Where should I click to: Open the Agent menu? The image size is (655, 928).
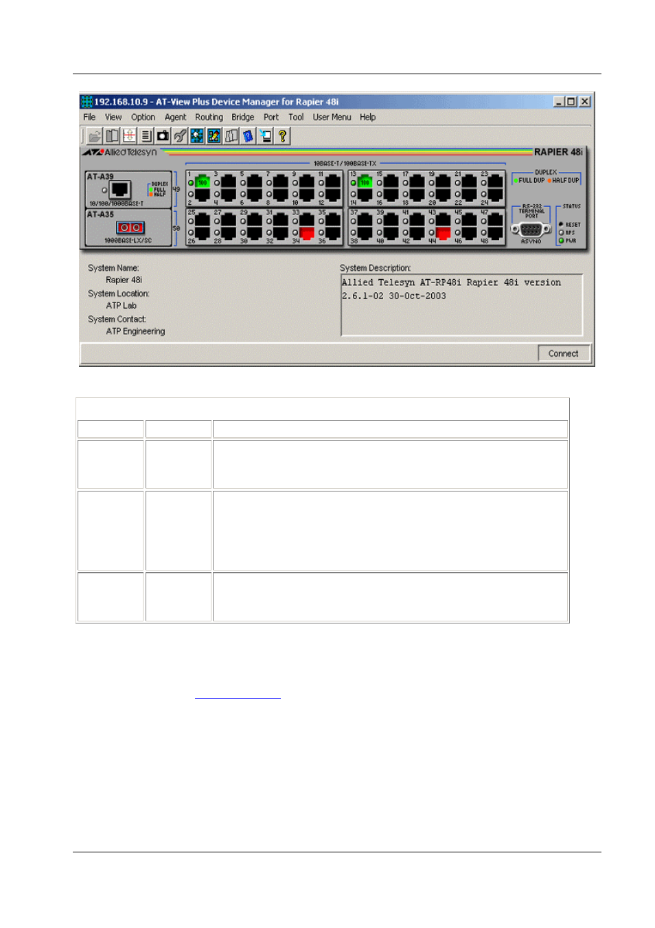[x=175, y=118]
